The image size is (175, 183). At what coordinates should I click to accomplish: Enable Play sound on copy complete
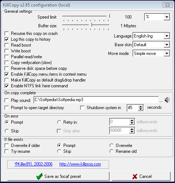pyautogui.click(x=7, y=100)
